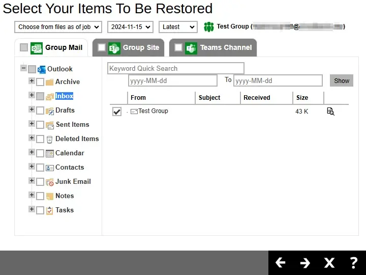Expand the Drafts folder node
The width and height of the screenshot is (366, 275).
pyautogui.click(x=32, y=109)
